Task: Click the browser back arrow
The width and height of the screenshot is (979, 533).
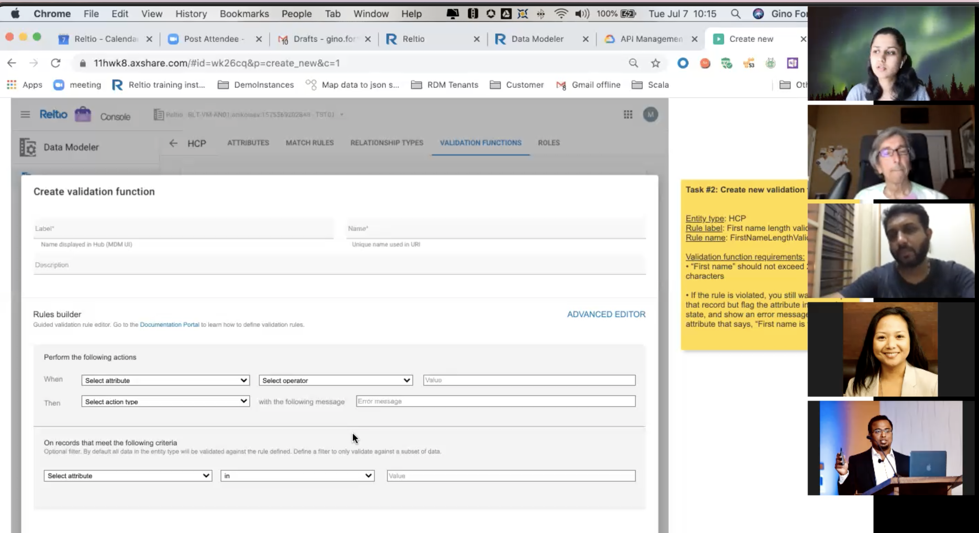Action: tap(12, 63)
